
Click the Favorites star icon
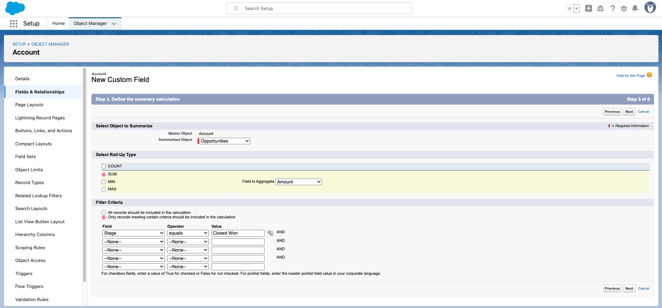point(569,9)
